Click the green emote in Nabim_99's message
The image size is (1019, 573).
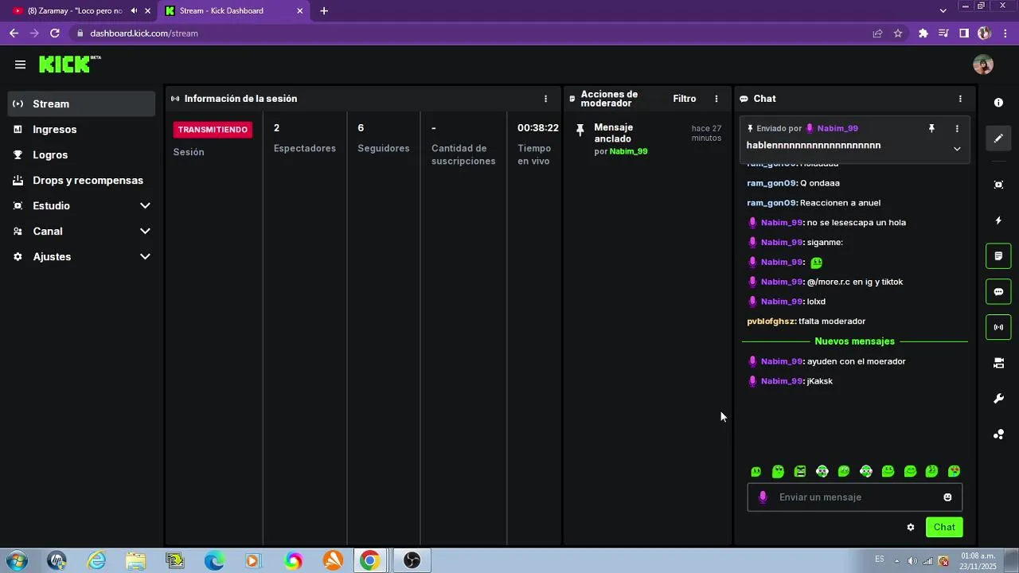click(816, 262)
